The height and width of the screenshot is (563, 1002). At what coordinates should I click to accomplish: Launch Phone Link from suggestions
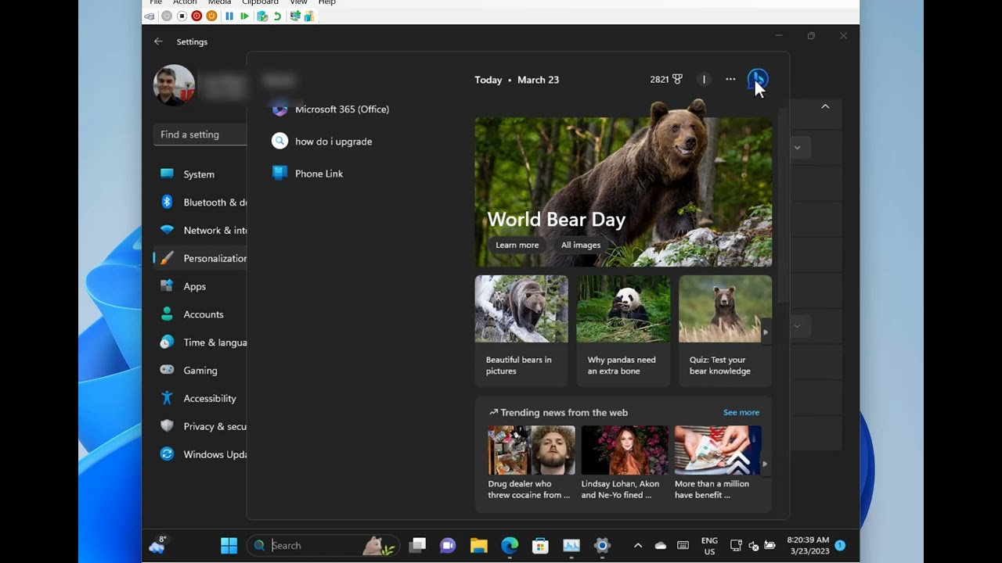[308, 174]
